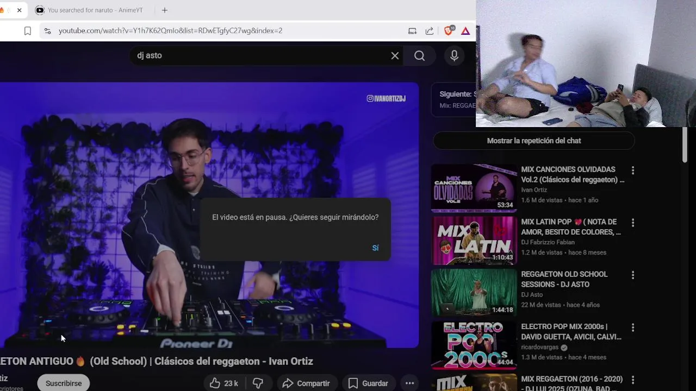This screenshot has width=696, height=391.
Task: Click the share page icon in address bar
Action: tap(430, 31)
